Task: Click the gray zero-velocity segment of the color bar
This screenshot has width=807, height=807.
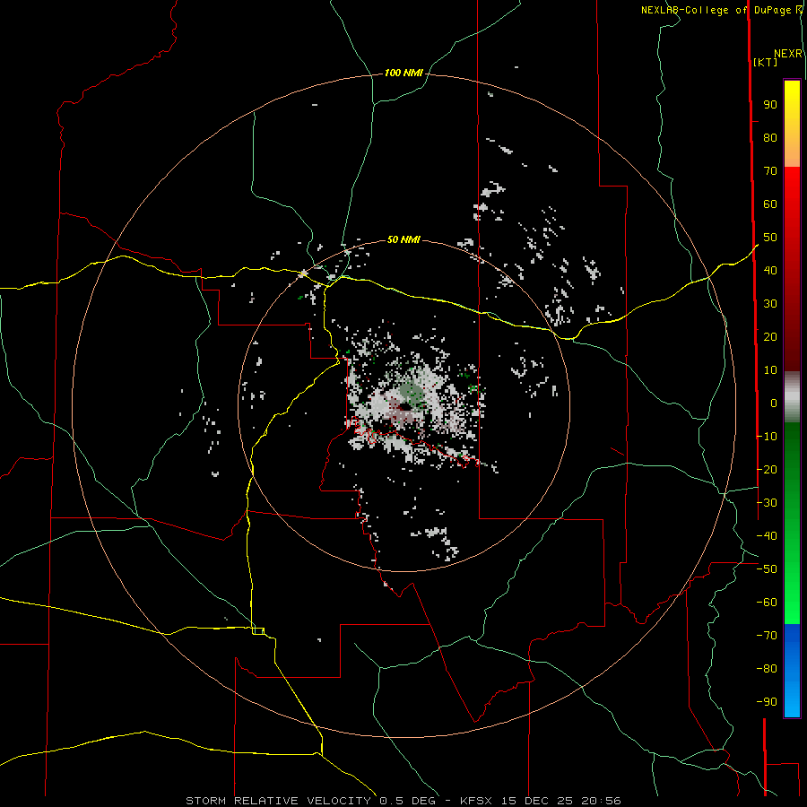Action: [792, 397]
